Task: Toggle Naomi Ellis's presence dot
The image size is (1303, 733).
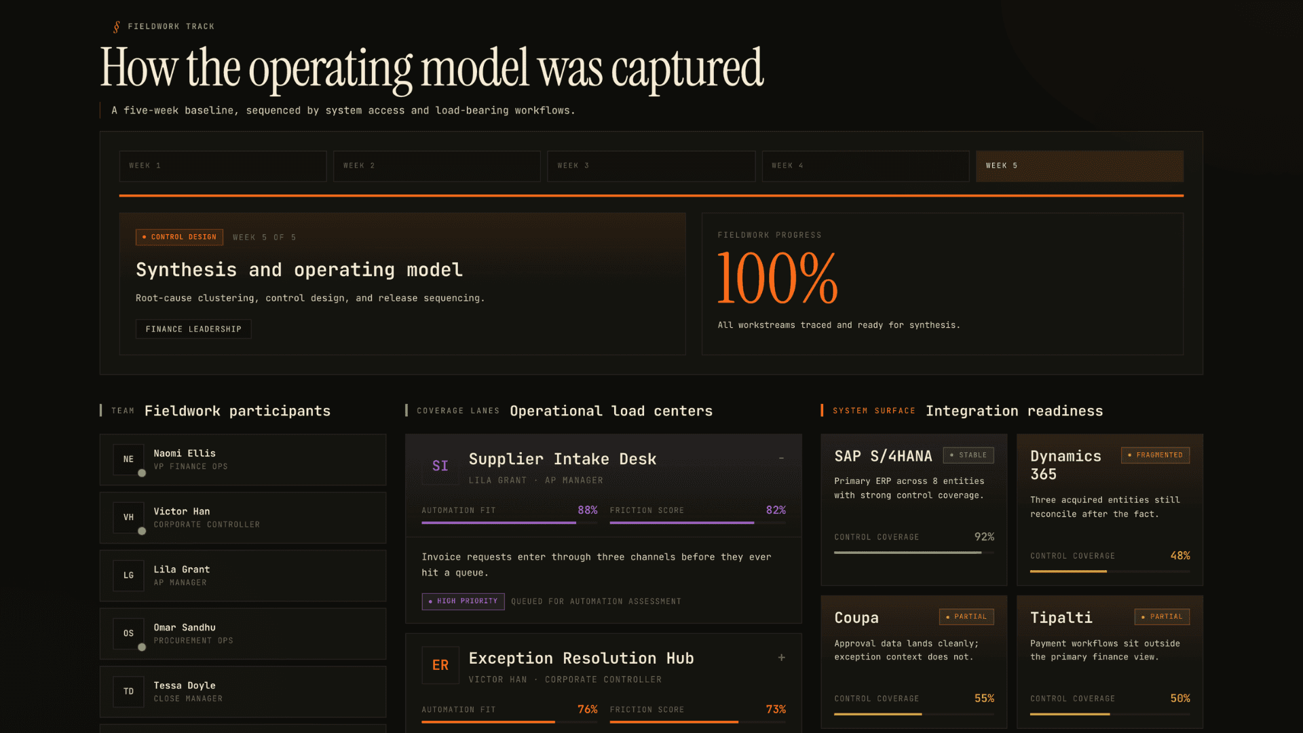Action: point(142,474)
